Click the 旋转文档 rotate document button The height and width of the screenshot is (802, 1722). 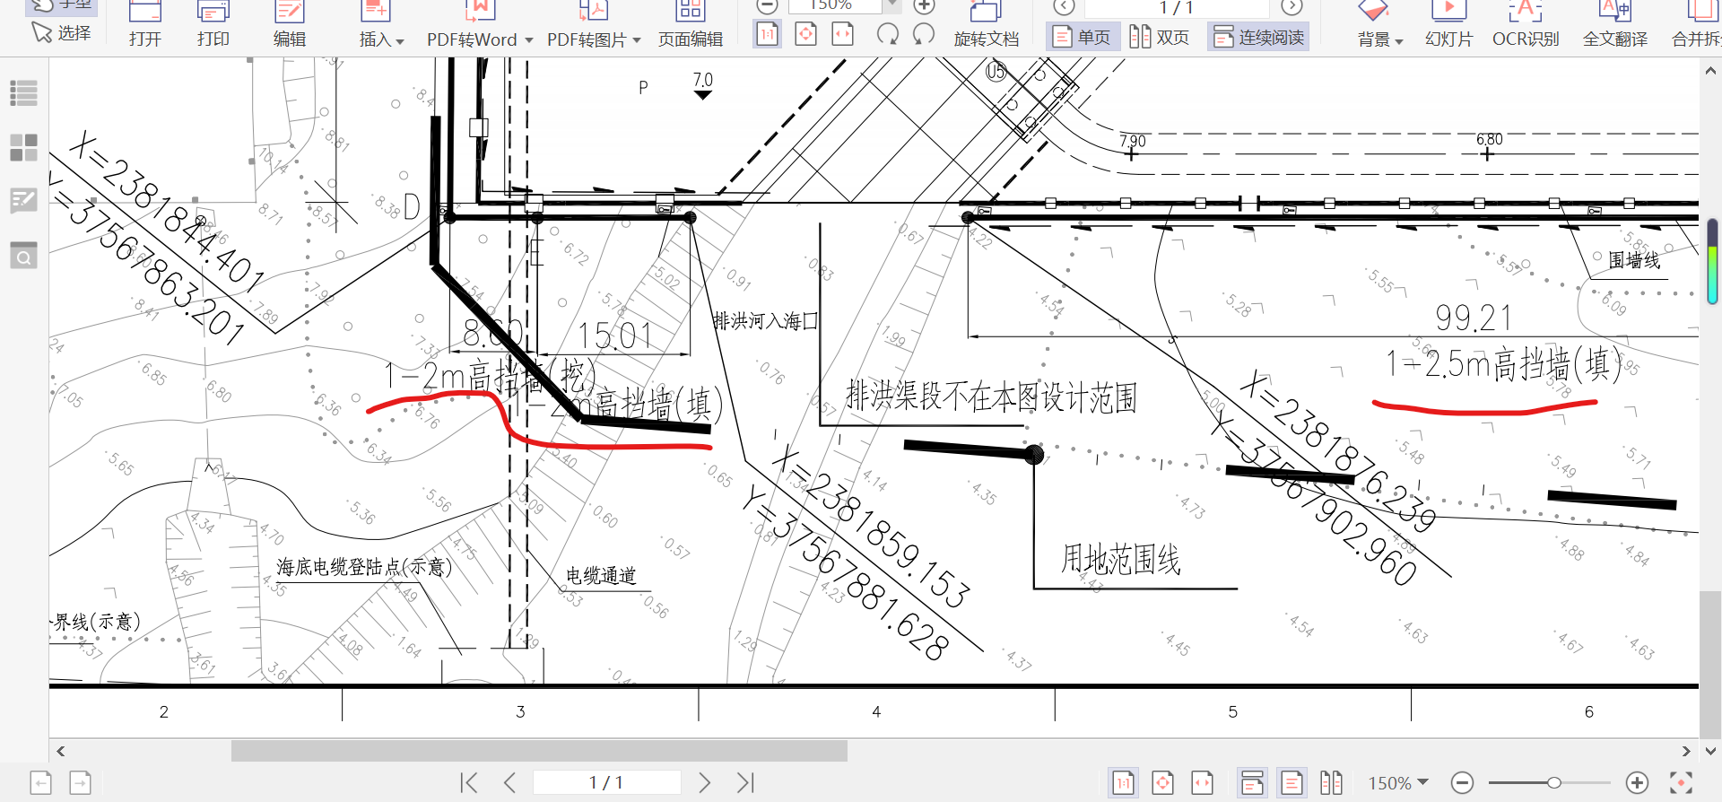click(986, 24)
